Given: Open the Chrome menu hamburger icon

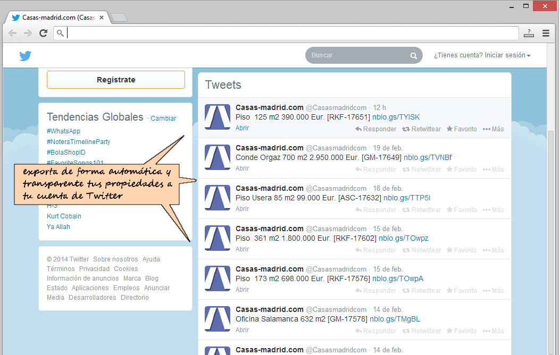Looking at the screenshot, I should pos(546,33).
